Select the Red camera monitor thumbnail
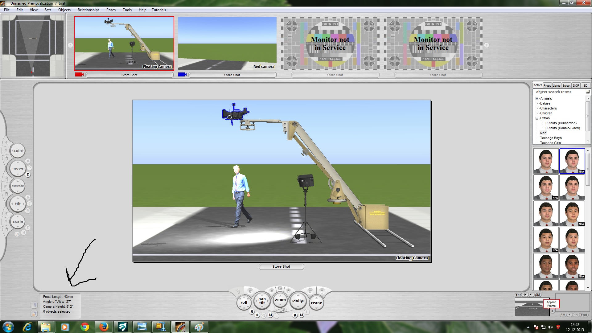Screen dimensions: 592x333 point(227,43)
